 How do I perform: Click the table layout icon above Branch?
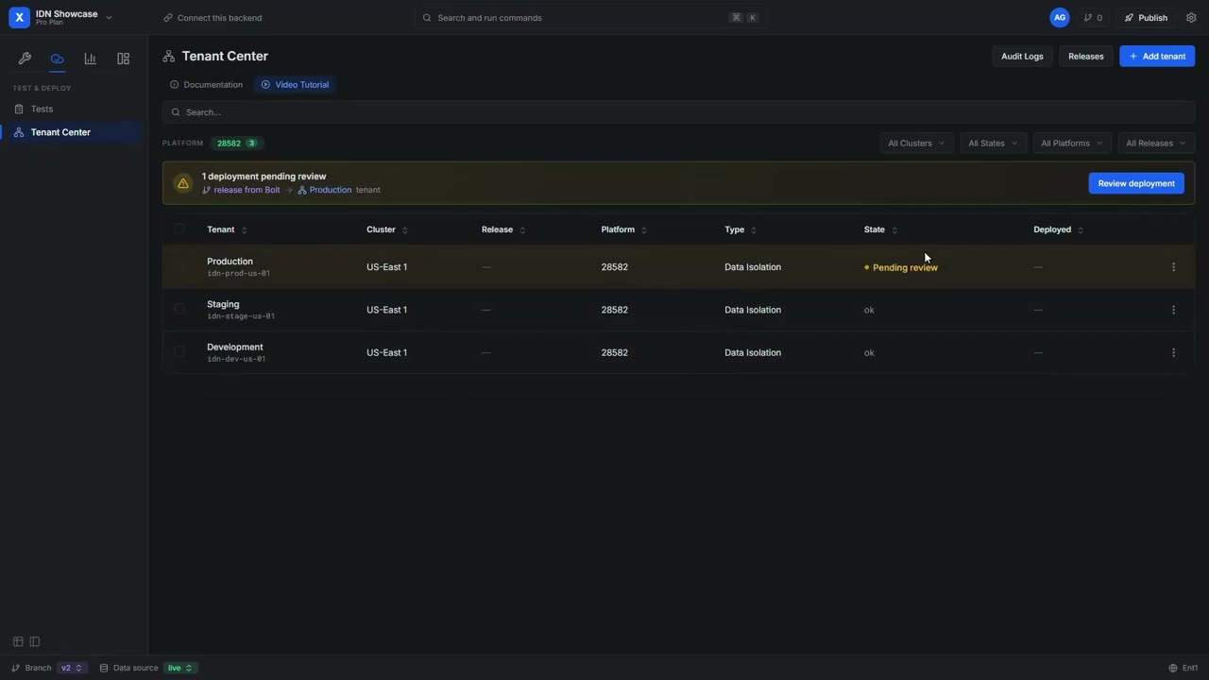(x=18, y=641)
